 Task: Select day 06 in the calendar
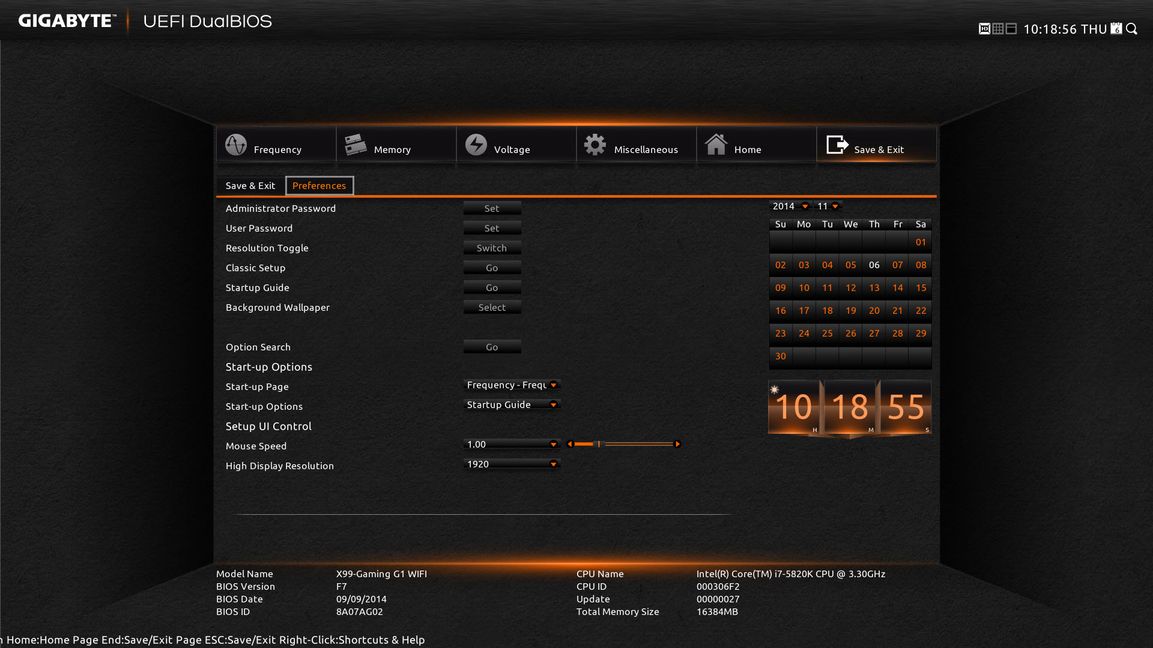pyautogui.click(x=874, y=265)
